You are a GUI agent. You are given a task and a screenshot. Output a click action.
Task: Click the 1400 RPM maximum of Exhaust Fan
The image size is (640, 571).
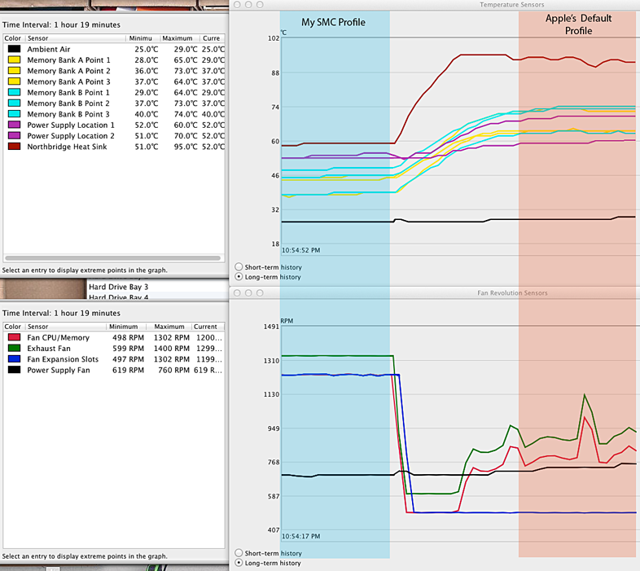172,349
